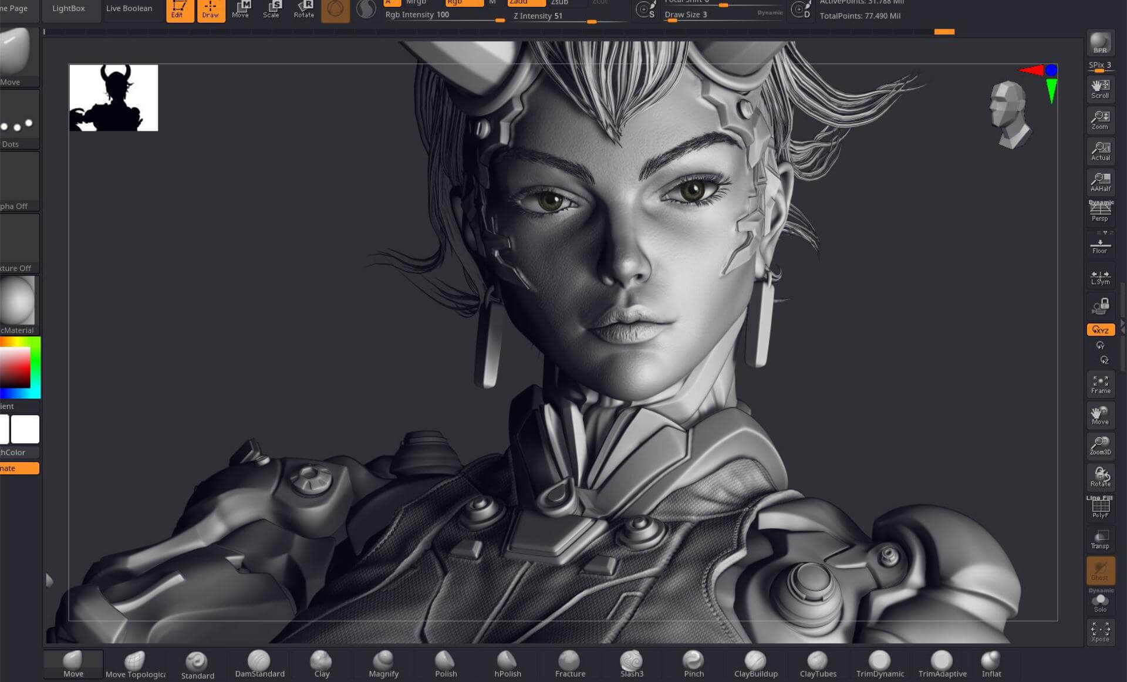Choose the Pinch brush
Screen dimensions: 1127x682
pyautogui.click(x=694, y=664)
